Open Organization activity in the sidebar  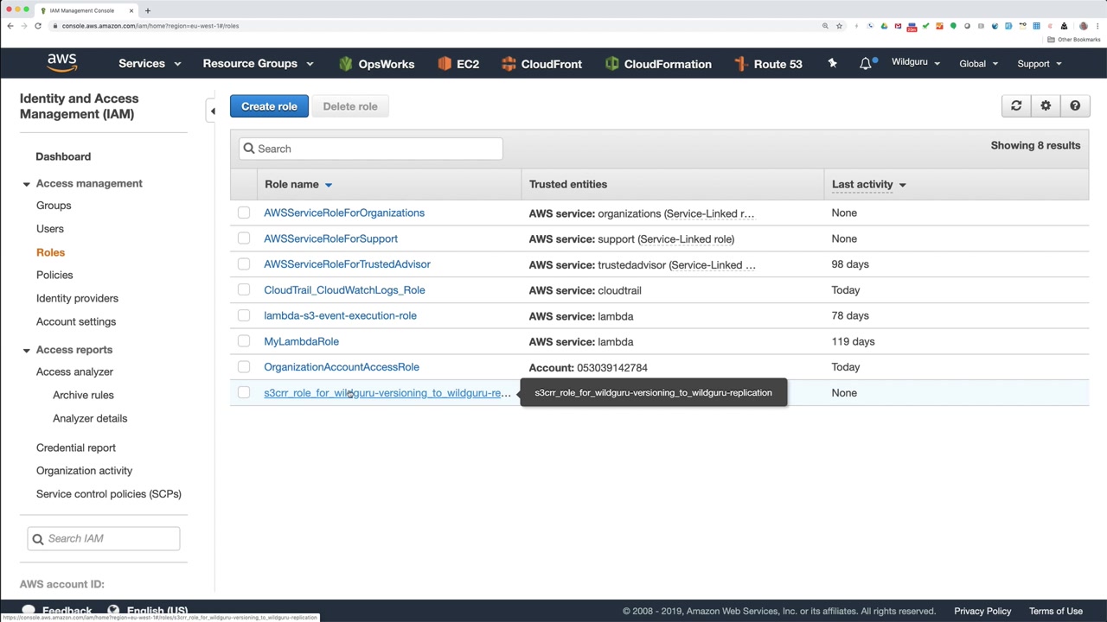[x=85, y=471]
